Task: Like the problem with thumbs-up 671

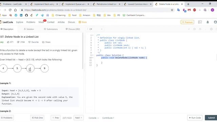Action: tap(10, 42)
